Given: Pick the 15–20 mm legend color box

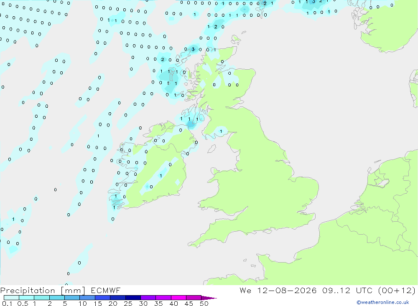Looking at the screenshot, I should coord(103,298).
